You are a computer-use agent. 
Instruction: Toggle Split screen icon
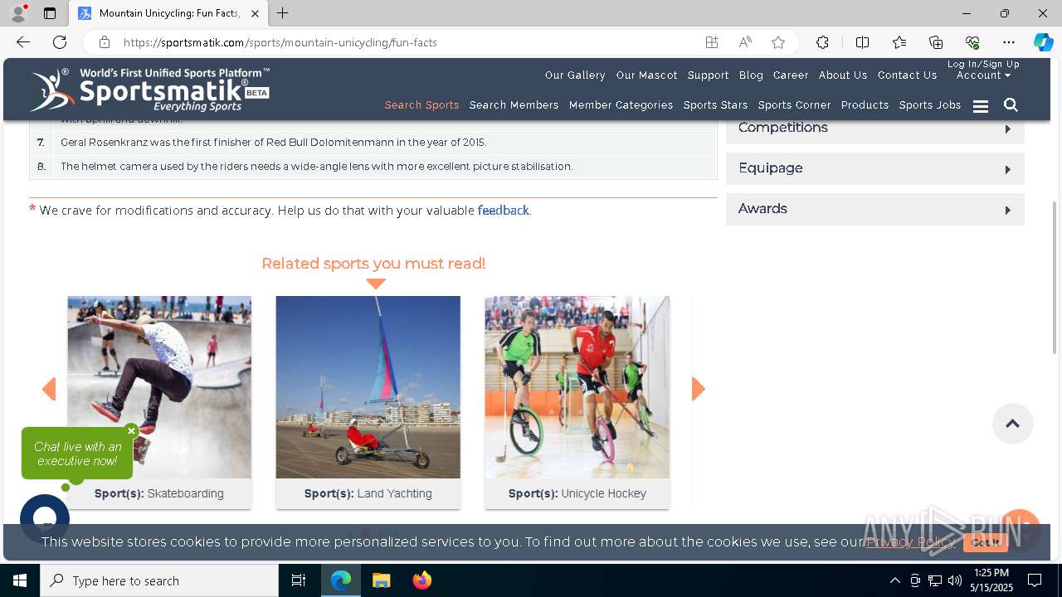(862, 42)
